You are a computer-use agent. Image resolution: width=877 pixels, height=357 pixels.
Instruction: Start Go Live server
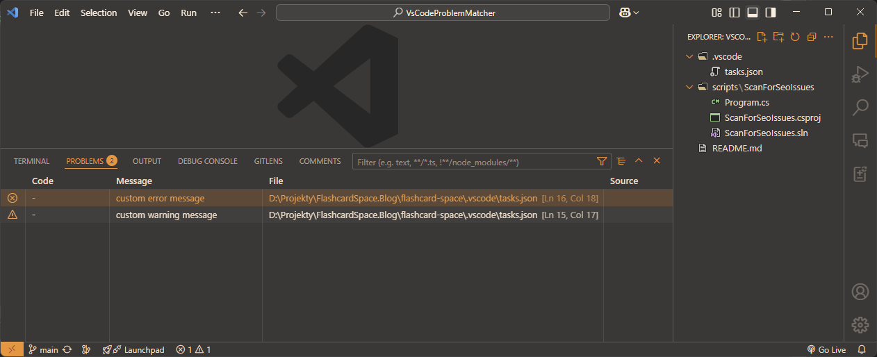pyautogui.click(x=826, y=349)
